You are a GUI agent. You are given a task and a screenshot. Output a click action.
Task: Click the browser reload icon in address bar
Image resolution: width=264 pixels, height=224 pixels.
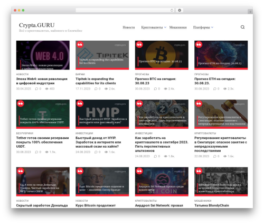pyautogui.click(x=172, y=11)
